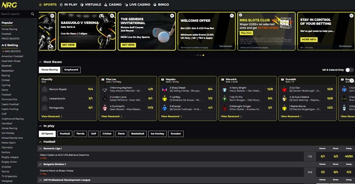Viewport: 355px width, 184px height.
Task: Select the Tennis in-play filter
Action: pyautogui.click(x=81, y=134)
